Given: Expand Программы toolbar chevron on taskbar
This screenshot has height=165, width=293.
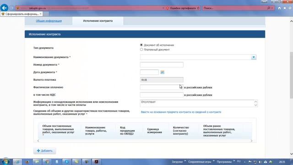Looking at the screenshot, I should (234, 161).
